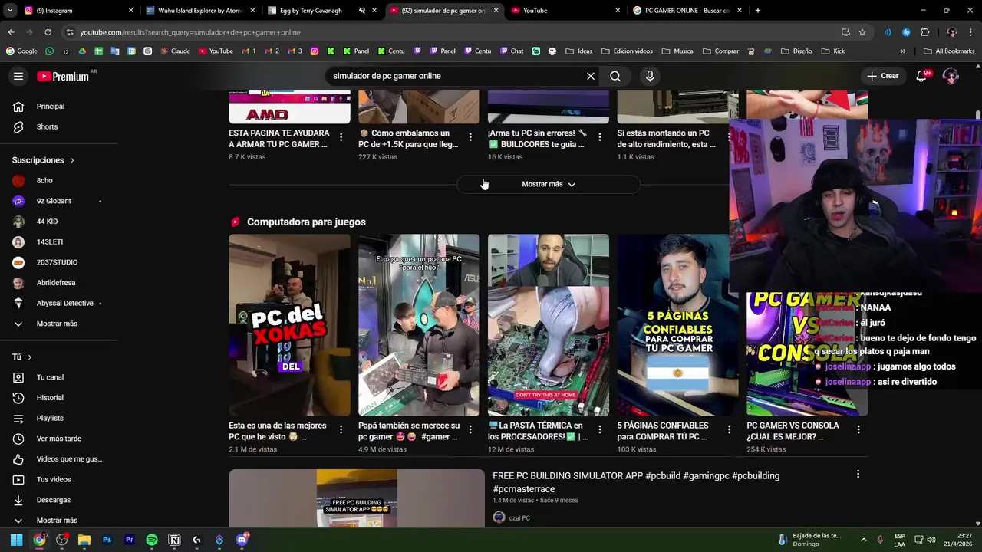This screenshot has width=982, height=552.
Task: Click the Crear button
Action: 882,76
